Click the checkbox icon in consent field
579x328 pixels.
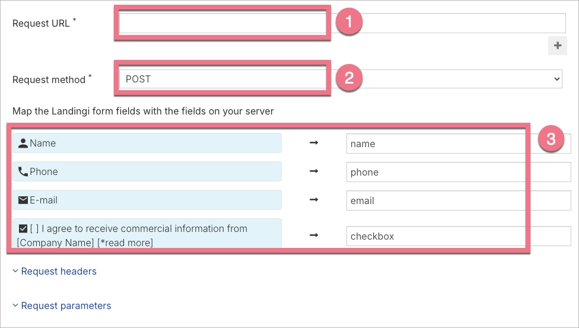(23, 228)
